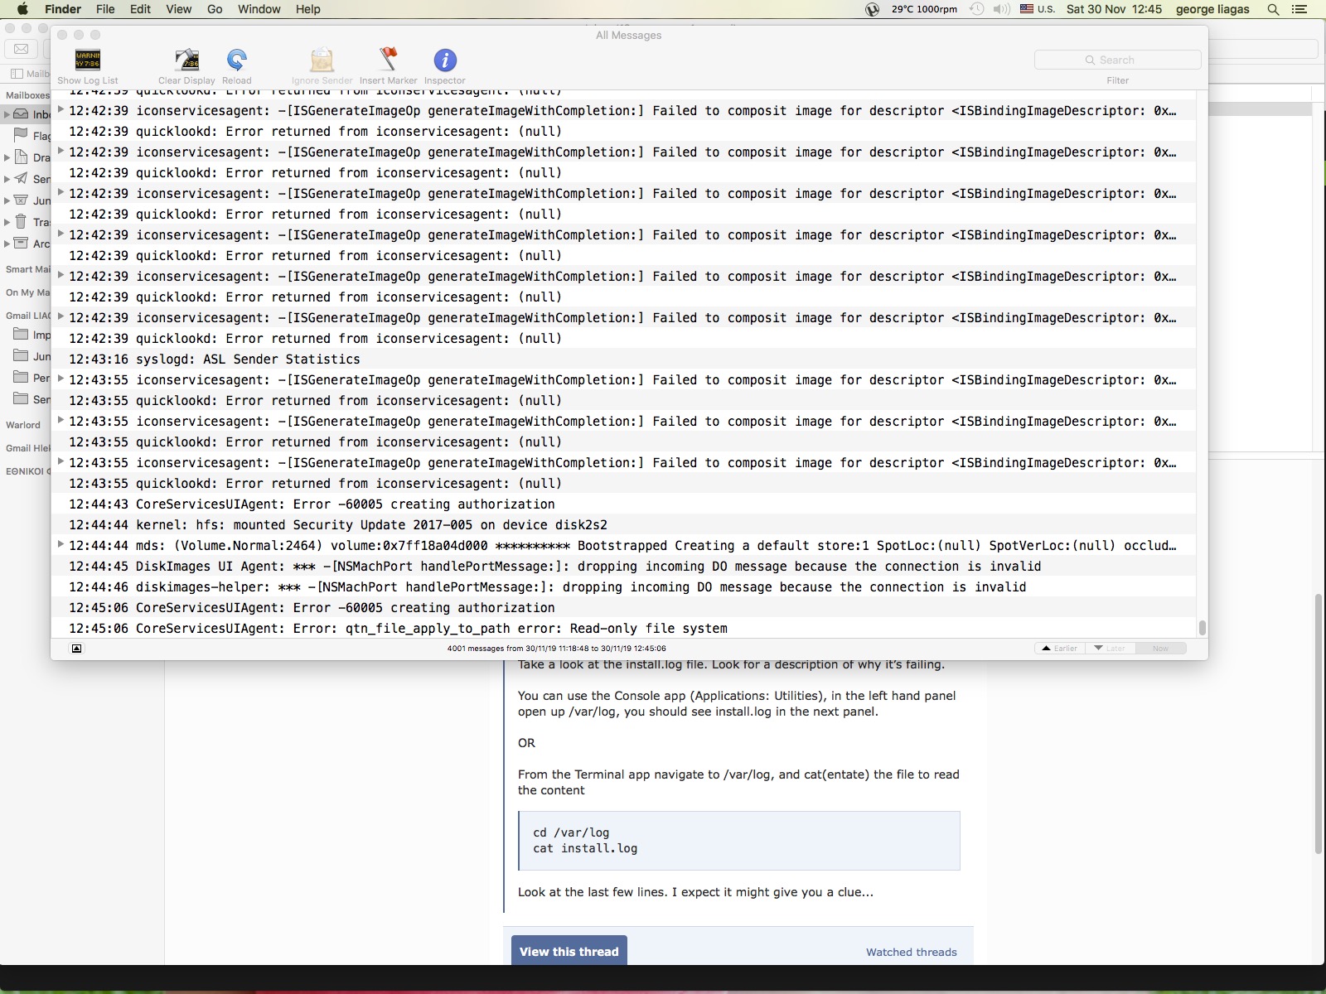Select the Flagged flag icon in Mail sidebar
The image size is (1326, 994).
[x=21, y=135]
